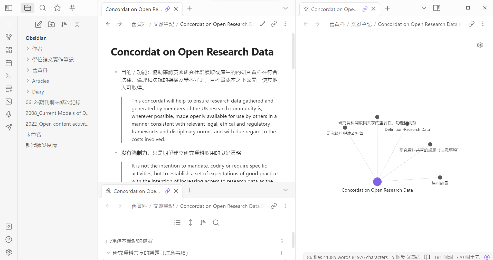Open more options in backlinks pane header
This screenshot has height=260, width=493.
click(x=285, y=206)
